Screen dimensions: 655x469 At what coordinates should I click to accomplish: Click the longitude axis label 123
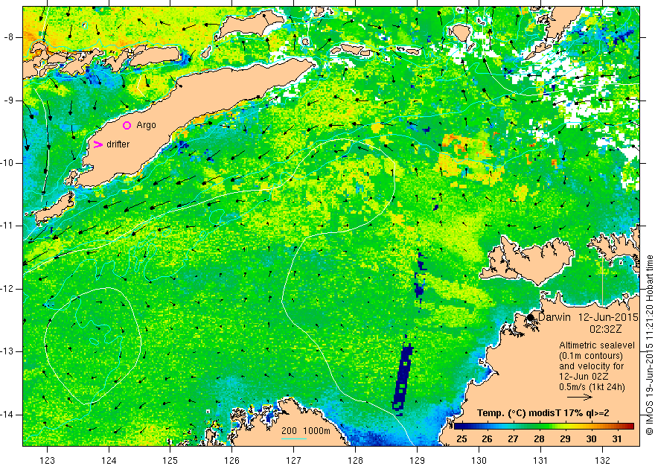[x=47, y=460]
